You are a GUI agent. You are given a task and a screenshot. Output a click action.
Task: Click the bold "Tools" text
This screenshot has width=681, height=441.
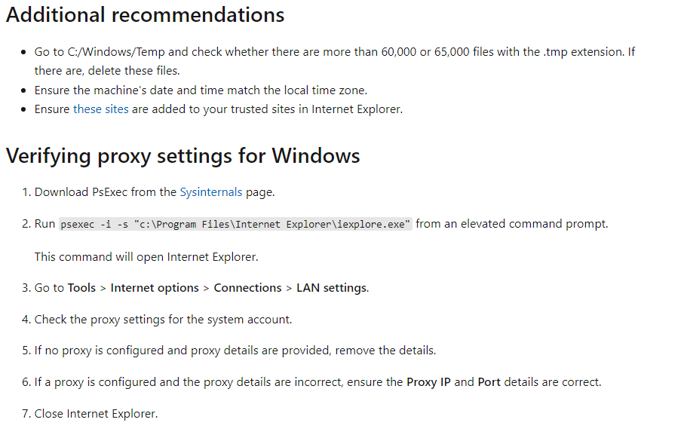point(81,288)
